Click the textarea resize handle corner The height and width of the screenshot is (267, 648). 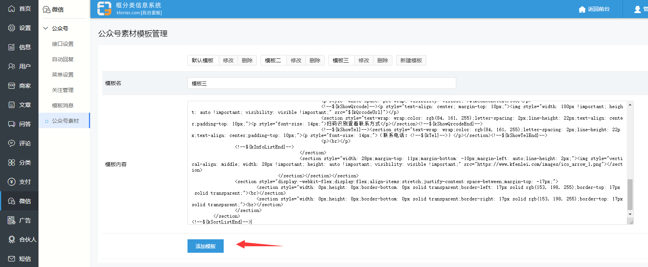(630, 222)
